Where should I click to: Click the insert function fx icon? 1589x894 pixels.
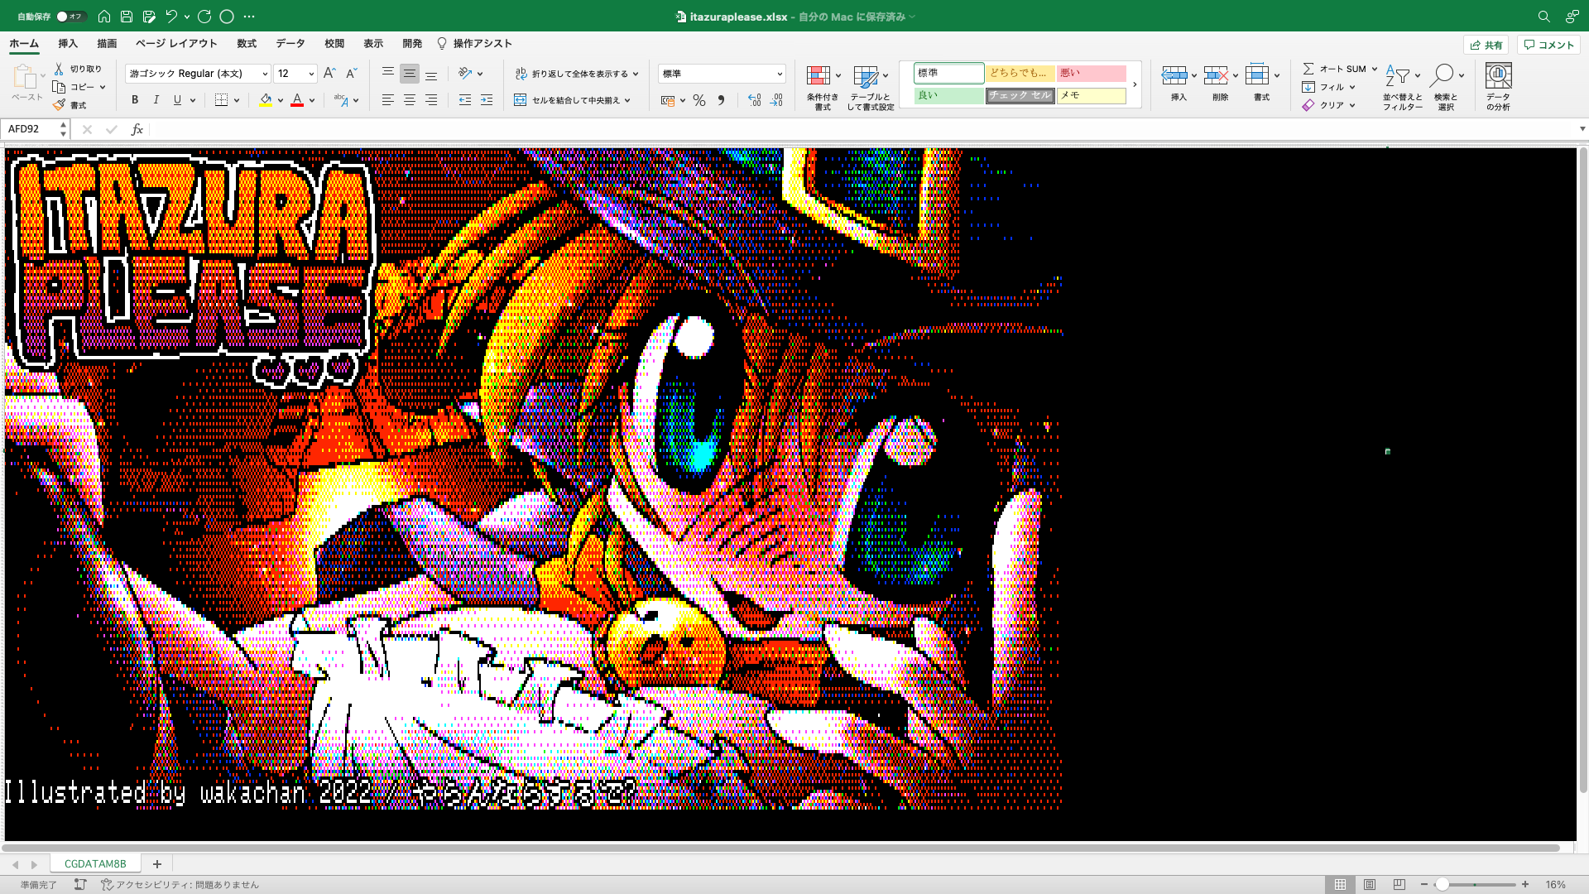coord(137,129)
